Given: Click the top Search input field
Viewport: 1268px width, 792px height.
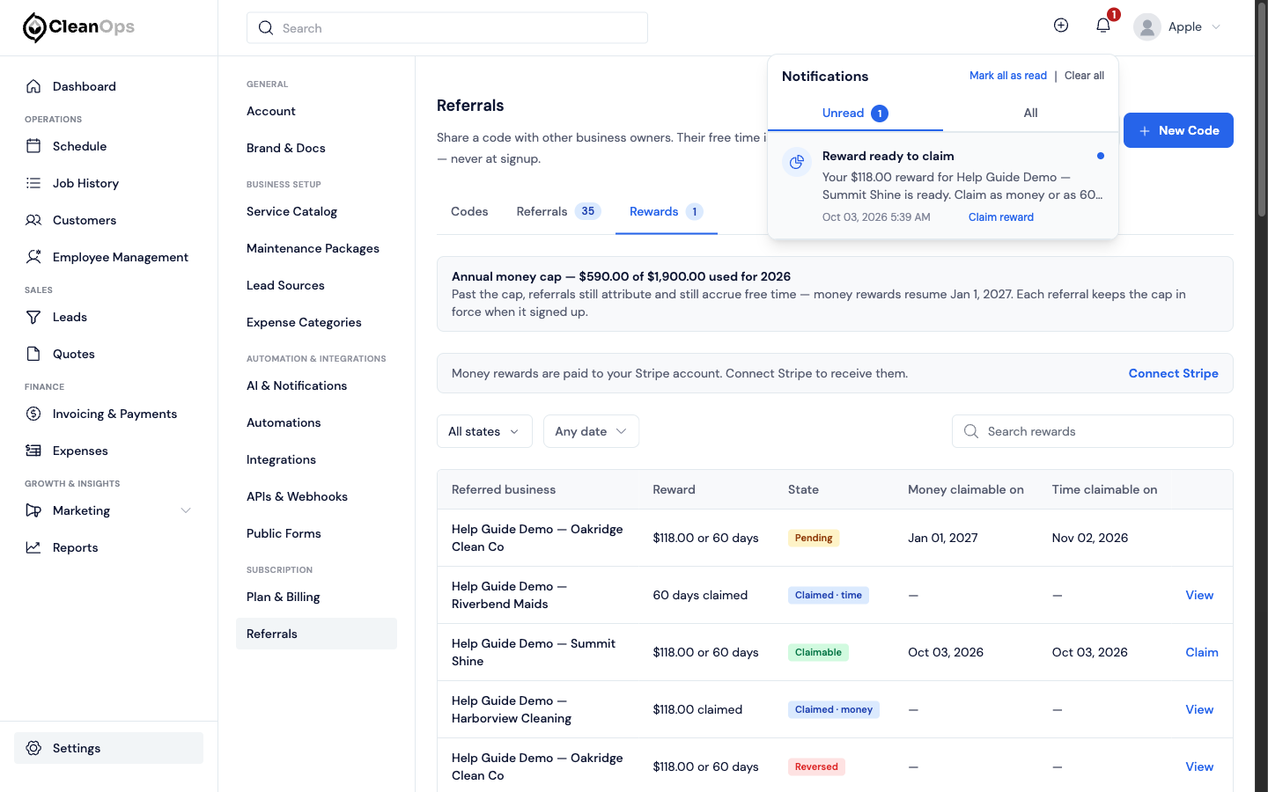Looking at the screenshot, I should pyautogui.click(x=447, y=28).
